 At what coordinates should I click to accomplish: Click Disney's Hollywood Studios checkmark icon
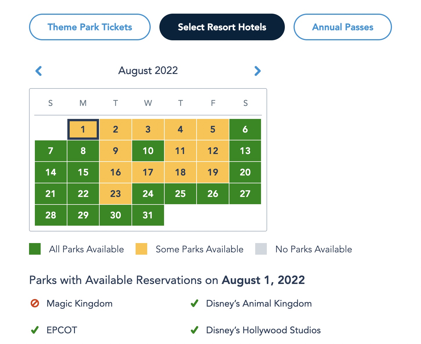[x=195, y=330]
